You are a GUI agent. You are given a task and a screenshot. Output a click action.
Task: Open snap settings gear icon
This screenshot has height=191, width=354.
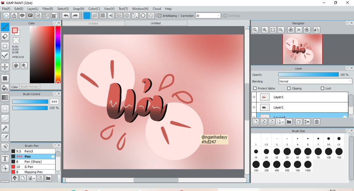[151, 16]
